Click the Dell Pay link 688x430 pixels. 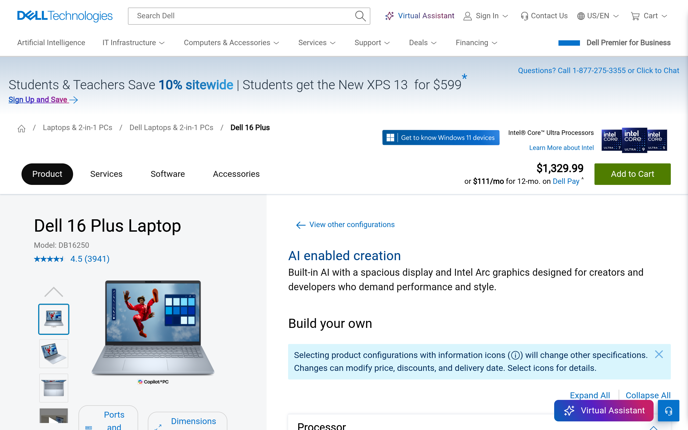point(566,181)
